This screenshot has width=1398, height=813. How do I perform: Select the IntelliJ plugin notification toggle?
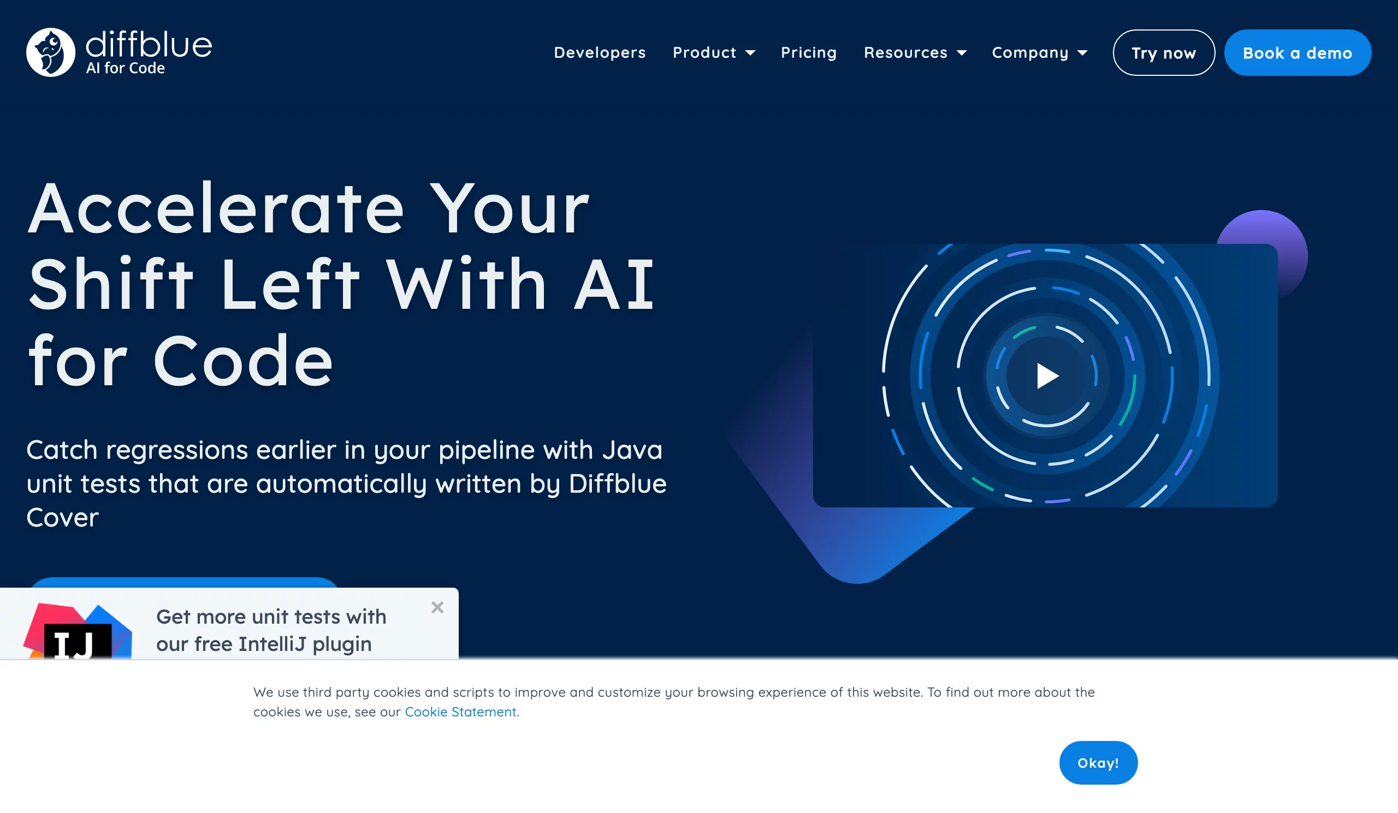437,608
